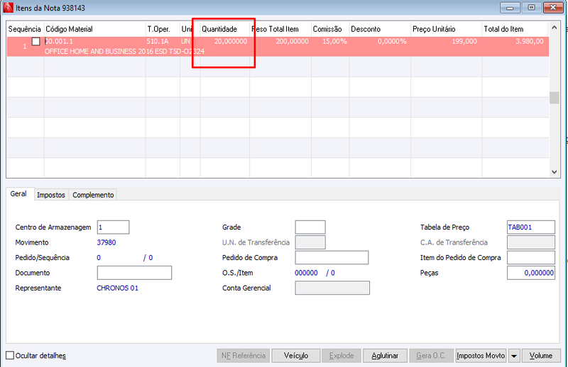Screen dimensions: 568x367
Task: Focus the Tabela de Preço field
Action: (x=531, y=227)
